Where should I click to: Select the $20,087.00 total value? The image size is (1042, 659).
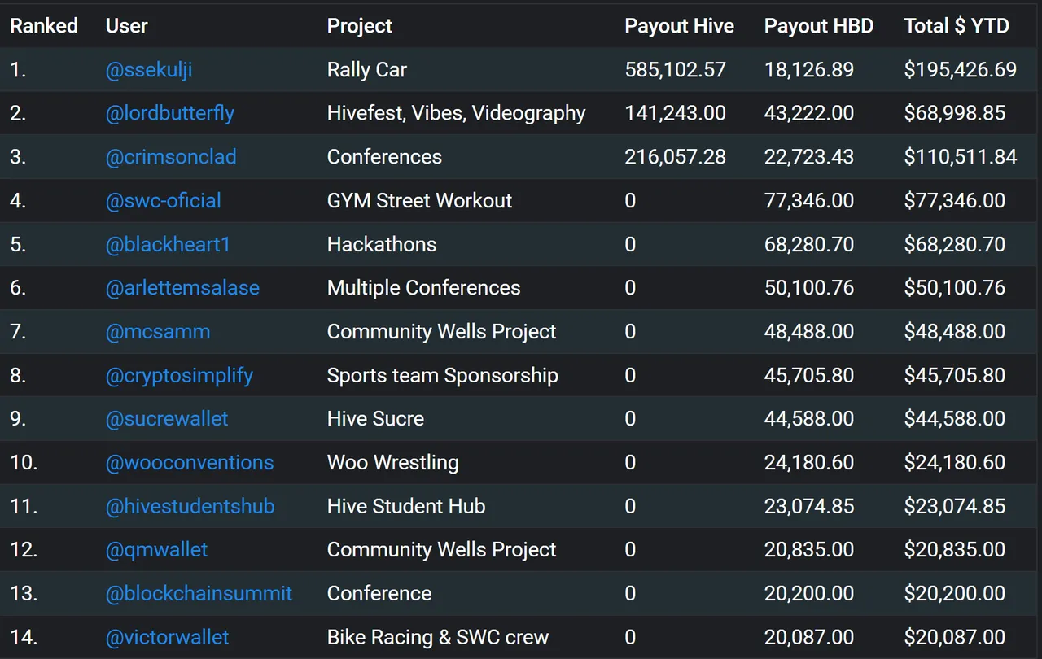pos(955,637)
